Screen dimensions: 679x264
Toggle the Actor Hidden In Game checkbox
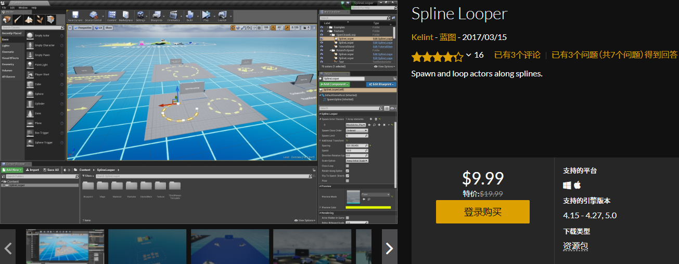click(x=347, y=218)
